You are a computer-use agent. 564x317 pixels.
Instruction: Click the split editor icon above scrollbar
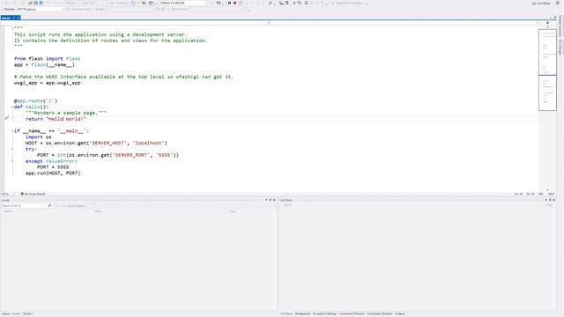click(547, 23)
